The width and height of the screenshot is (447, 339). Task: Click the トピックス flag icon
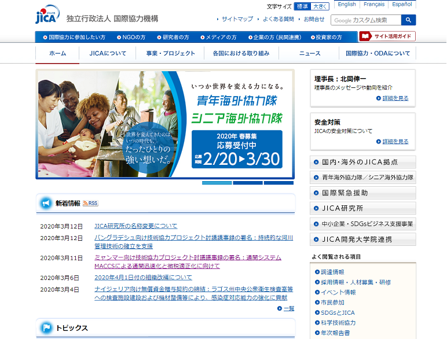(46, 328)
